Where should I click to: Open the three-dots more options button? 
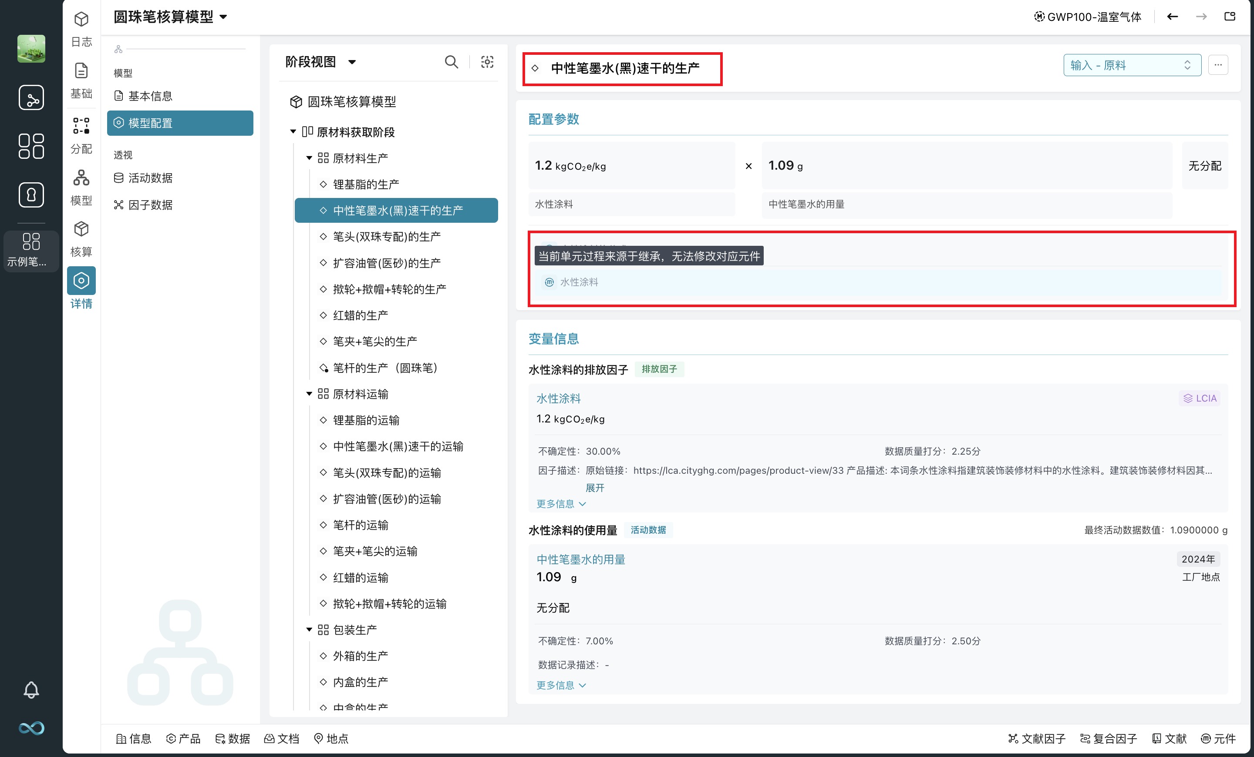click(1218, 65)
